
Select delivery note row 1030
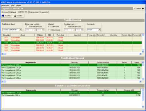coord(71,45)
